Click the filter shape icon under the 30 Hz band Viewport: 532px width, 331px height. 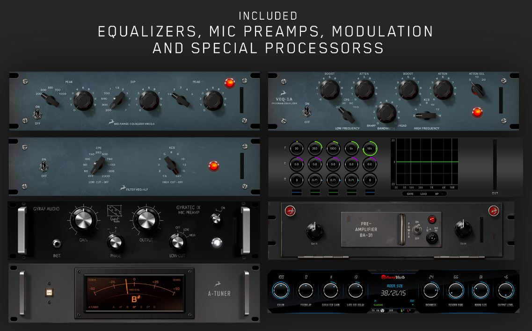pyautogui.click(x=297, y=193)
